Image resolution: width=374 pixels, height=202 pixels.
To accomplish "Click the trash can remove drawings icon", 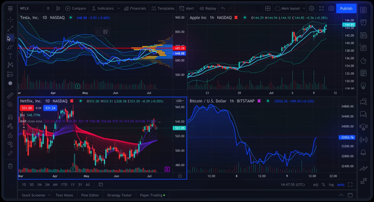I will pos(10,166).
